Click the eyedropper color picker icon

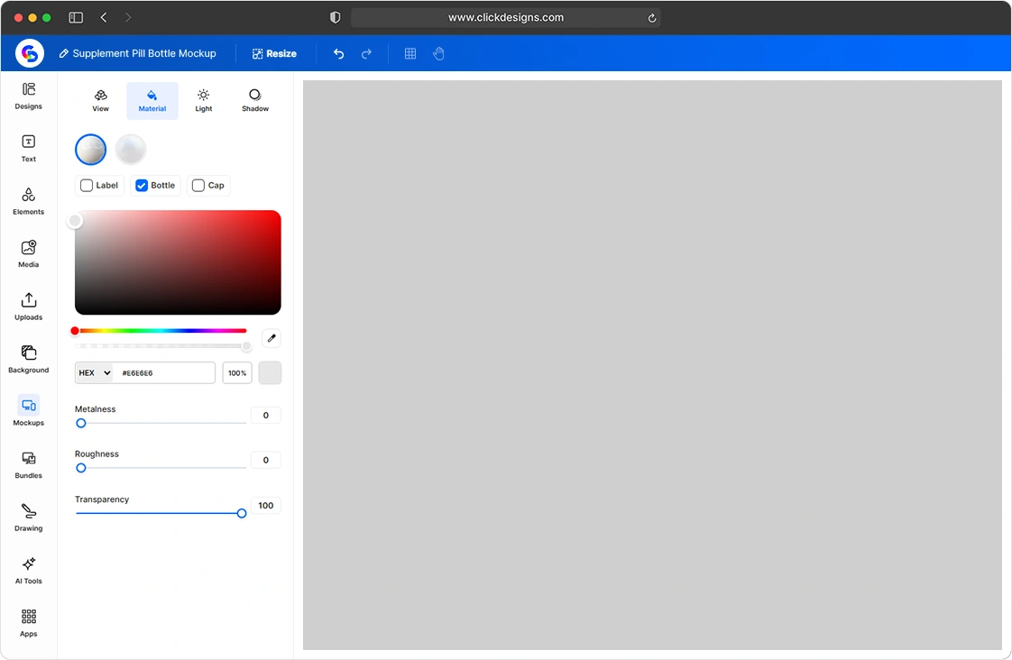271,338
